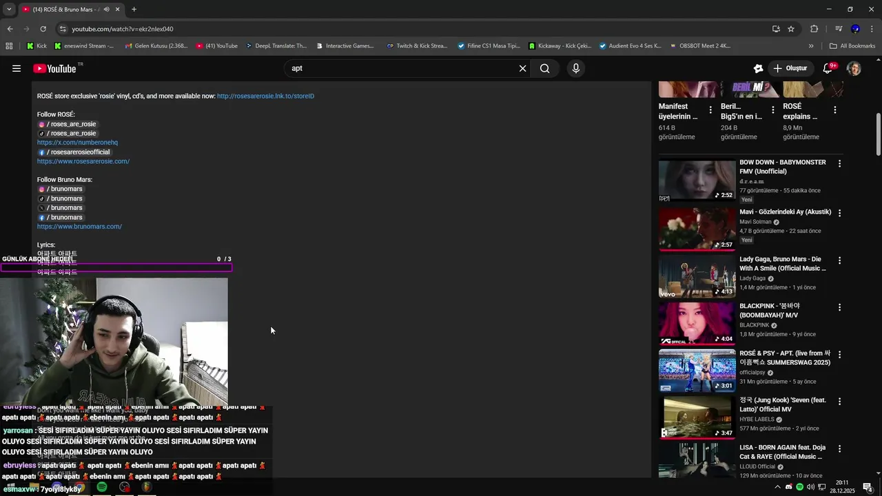
Task: Open the x.com/numberonehq link
Action: (77, 143)
